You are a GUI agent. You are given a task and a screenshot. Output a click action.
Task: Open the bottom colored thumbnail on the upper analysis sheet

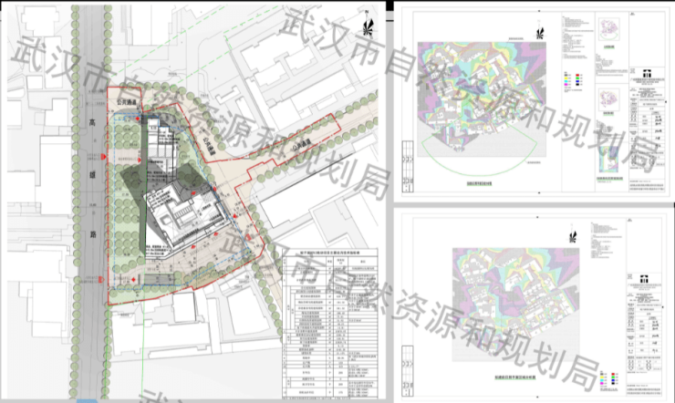[x=608, y=160]
